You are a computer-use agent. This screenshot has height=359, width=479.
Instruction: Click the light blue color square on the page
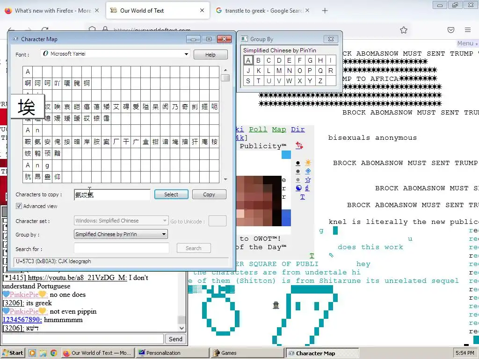pyautogui.click(x=286, y=154)
